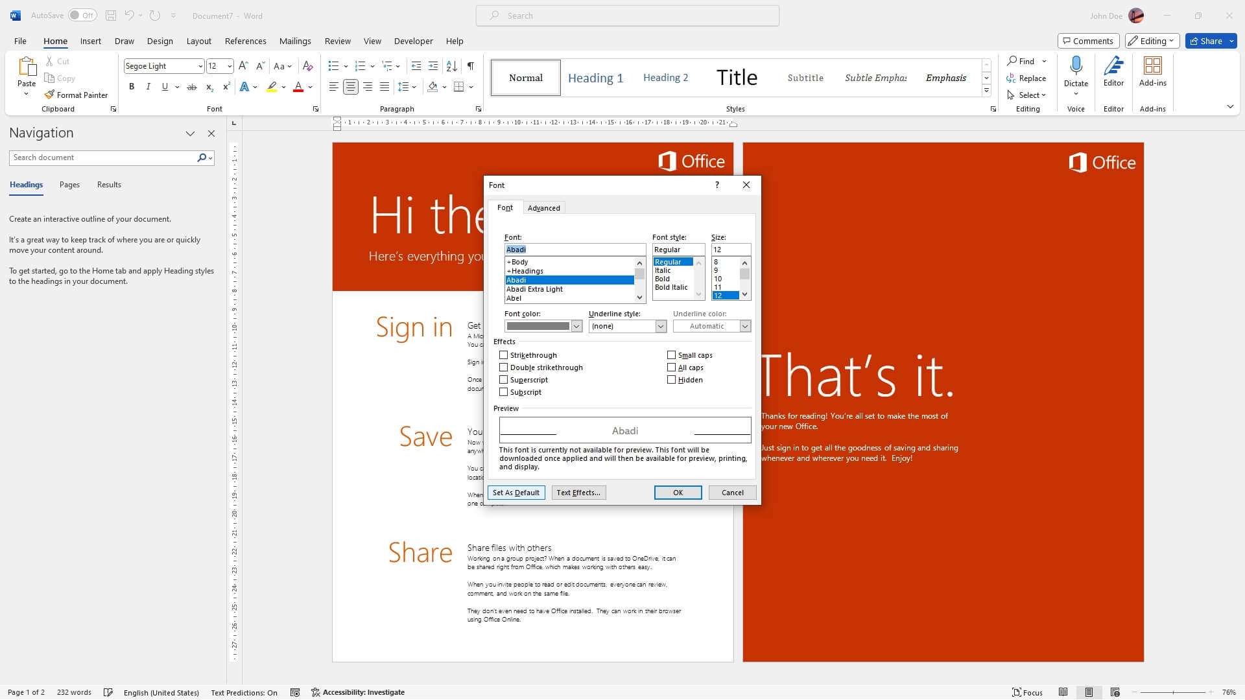Open Navigation pane options chevron
1245x700 pixels.
click(190, 134)
